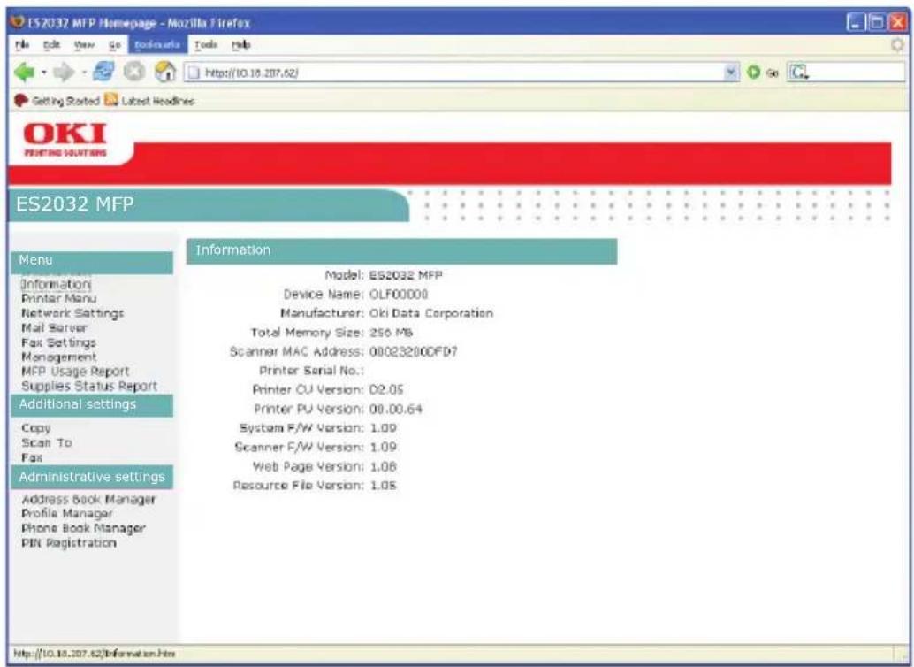Click the ES2032 MFP page heading
Image resolution: width=914 pixels, height=667 pixels.
tap(74, 204)
